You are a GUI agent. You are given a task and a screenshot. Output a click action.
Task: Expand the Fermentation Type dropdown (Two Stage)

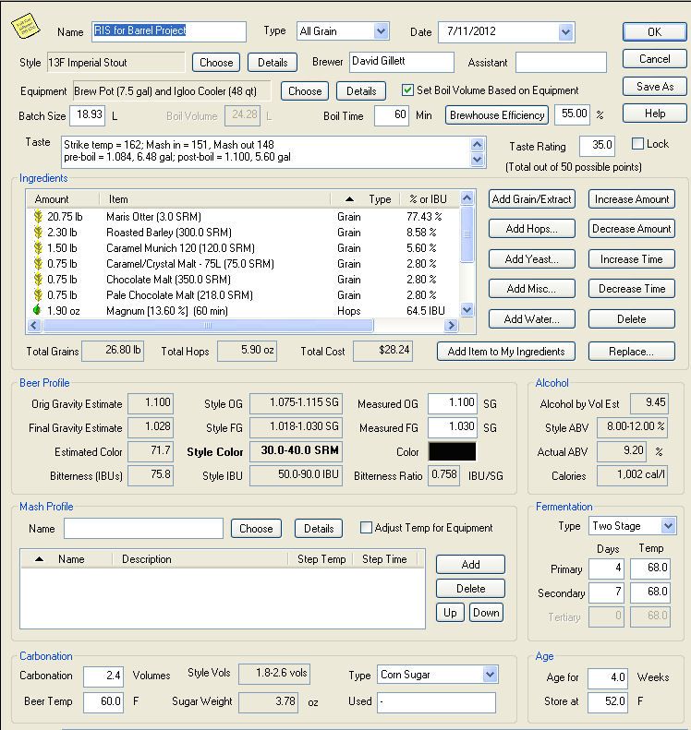click(x=668, y=526)
